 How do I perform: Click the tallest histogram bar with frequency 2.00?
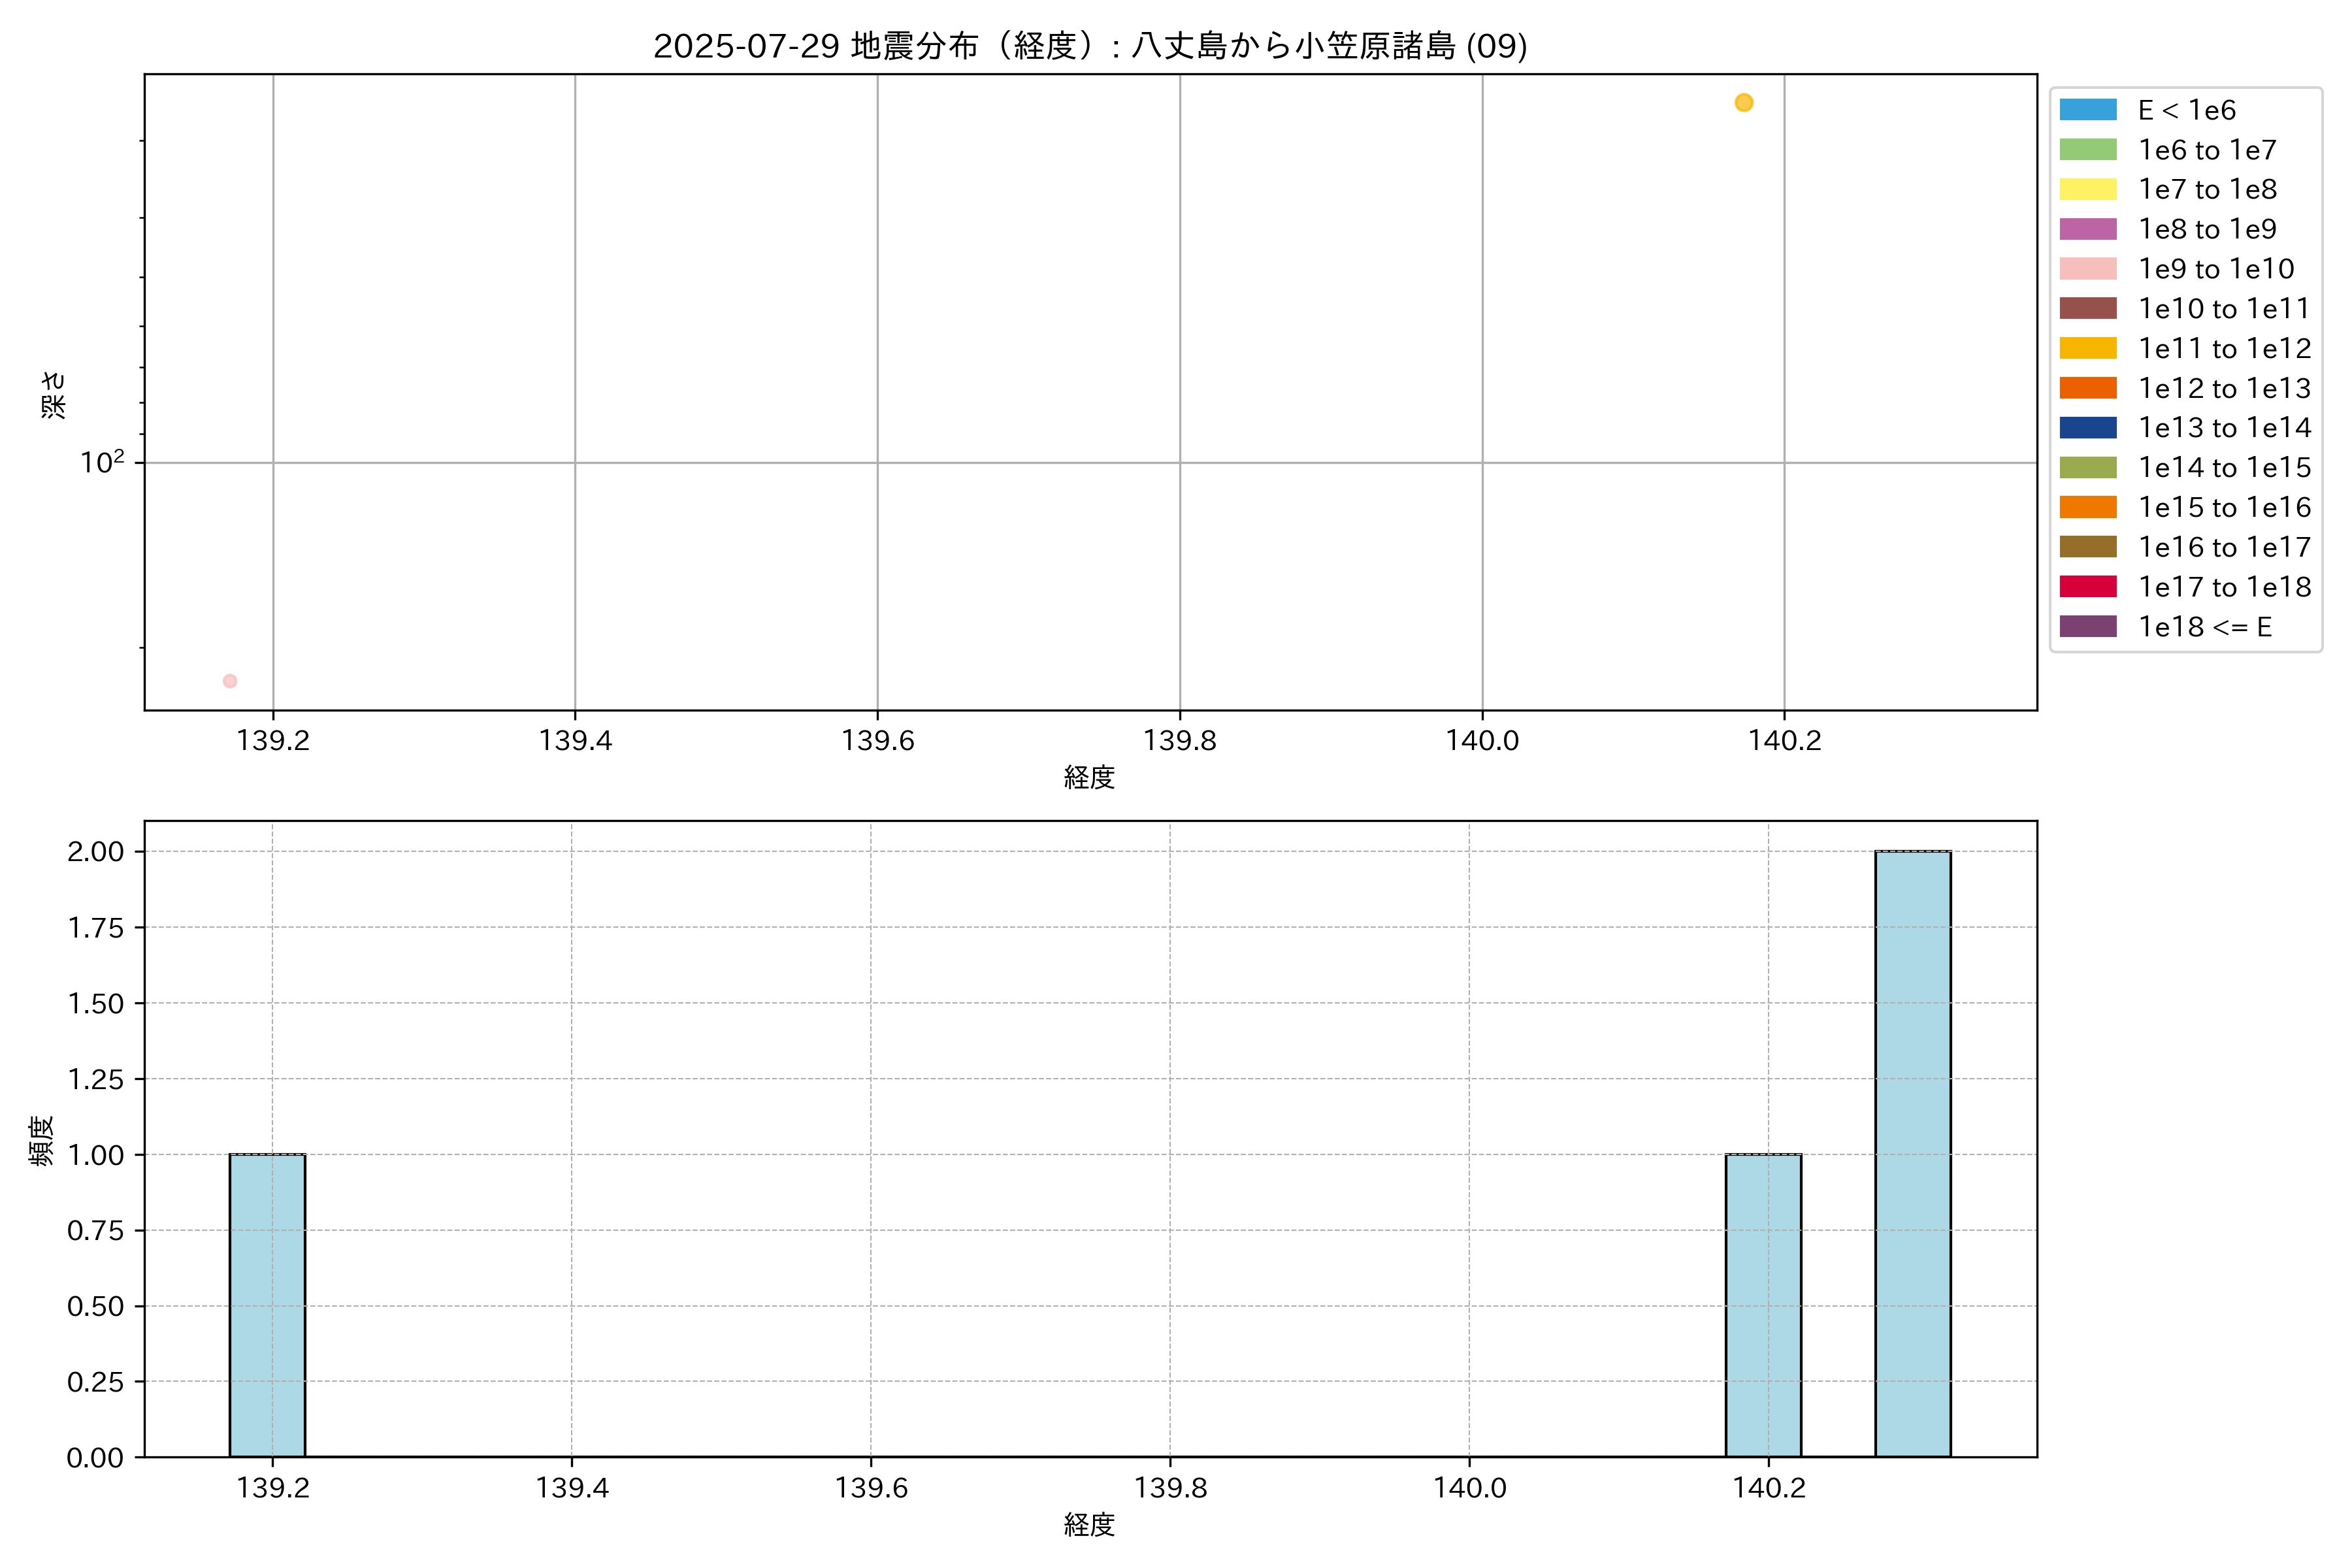click(1912, 1154)
